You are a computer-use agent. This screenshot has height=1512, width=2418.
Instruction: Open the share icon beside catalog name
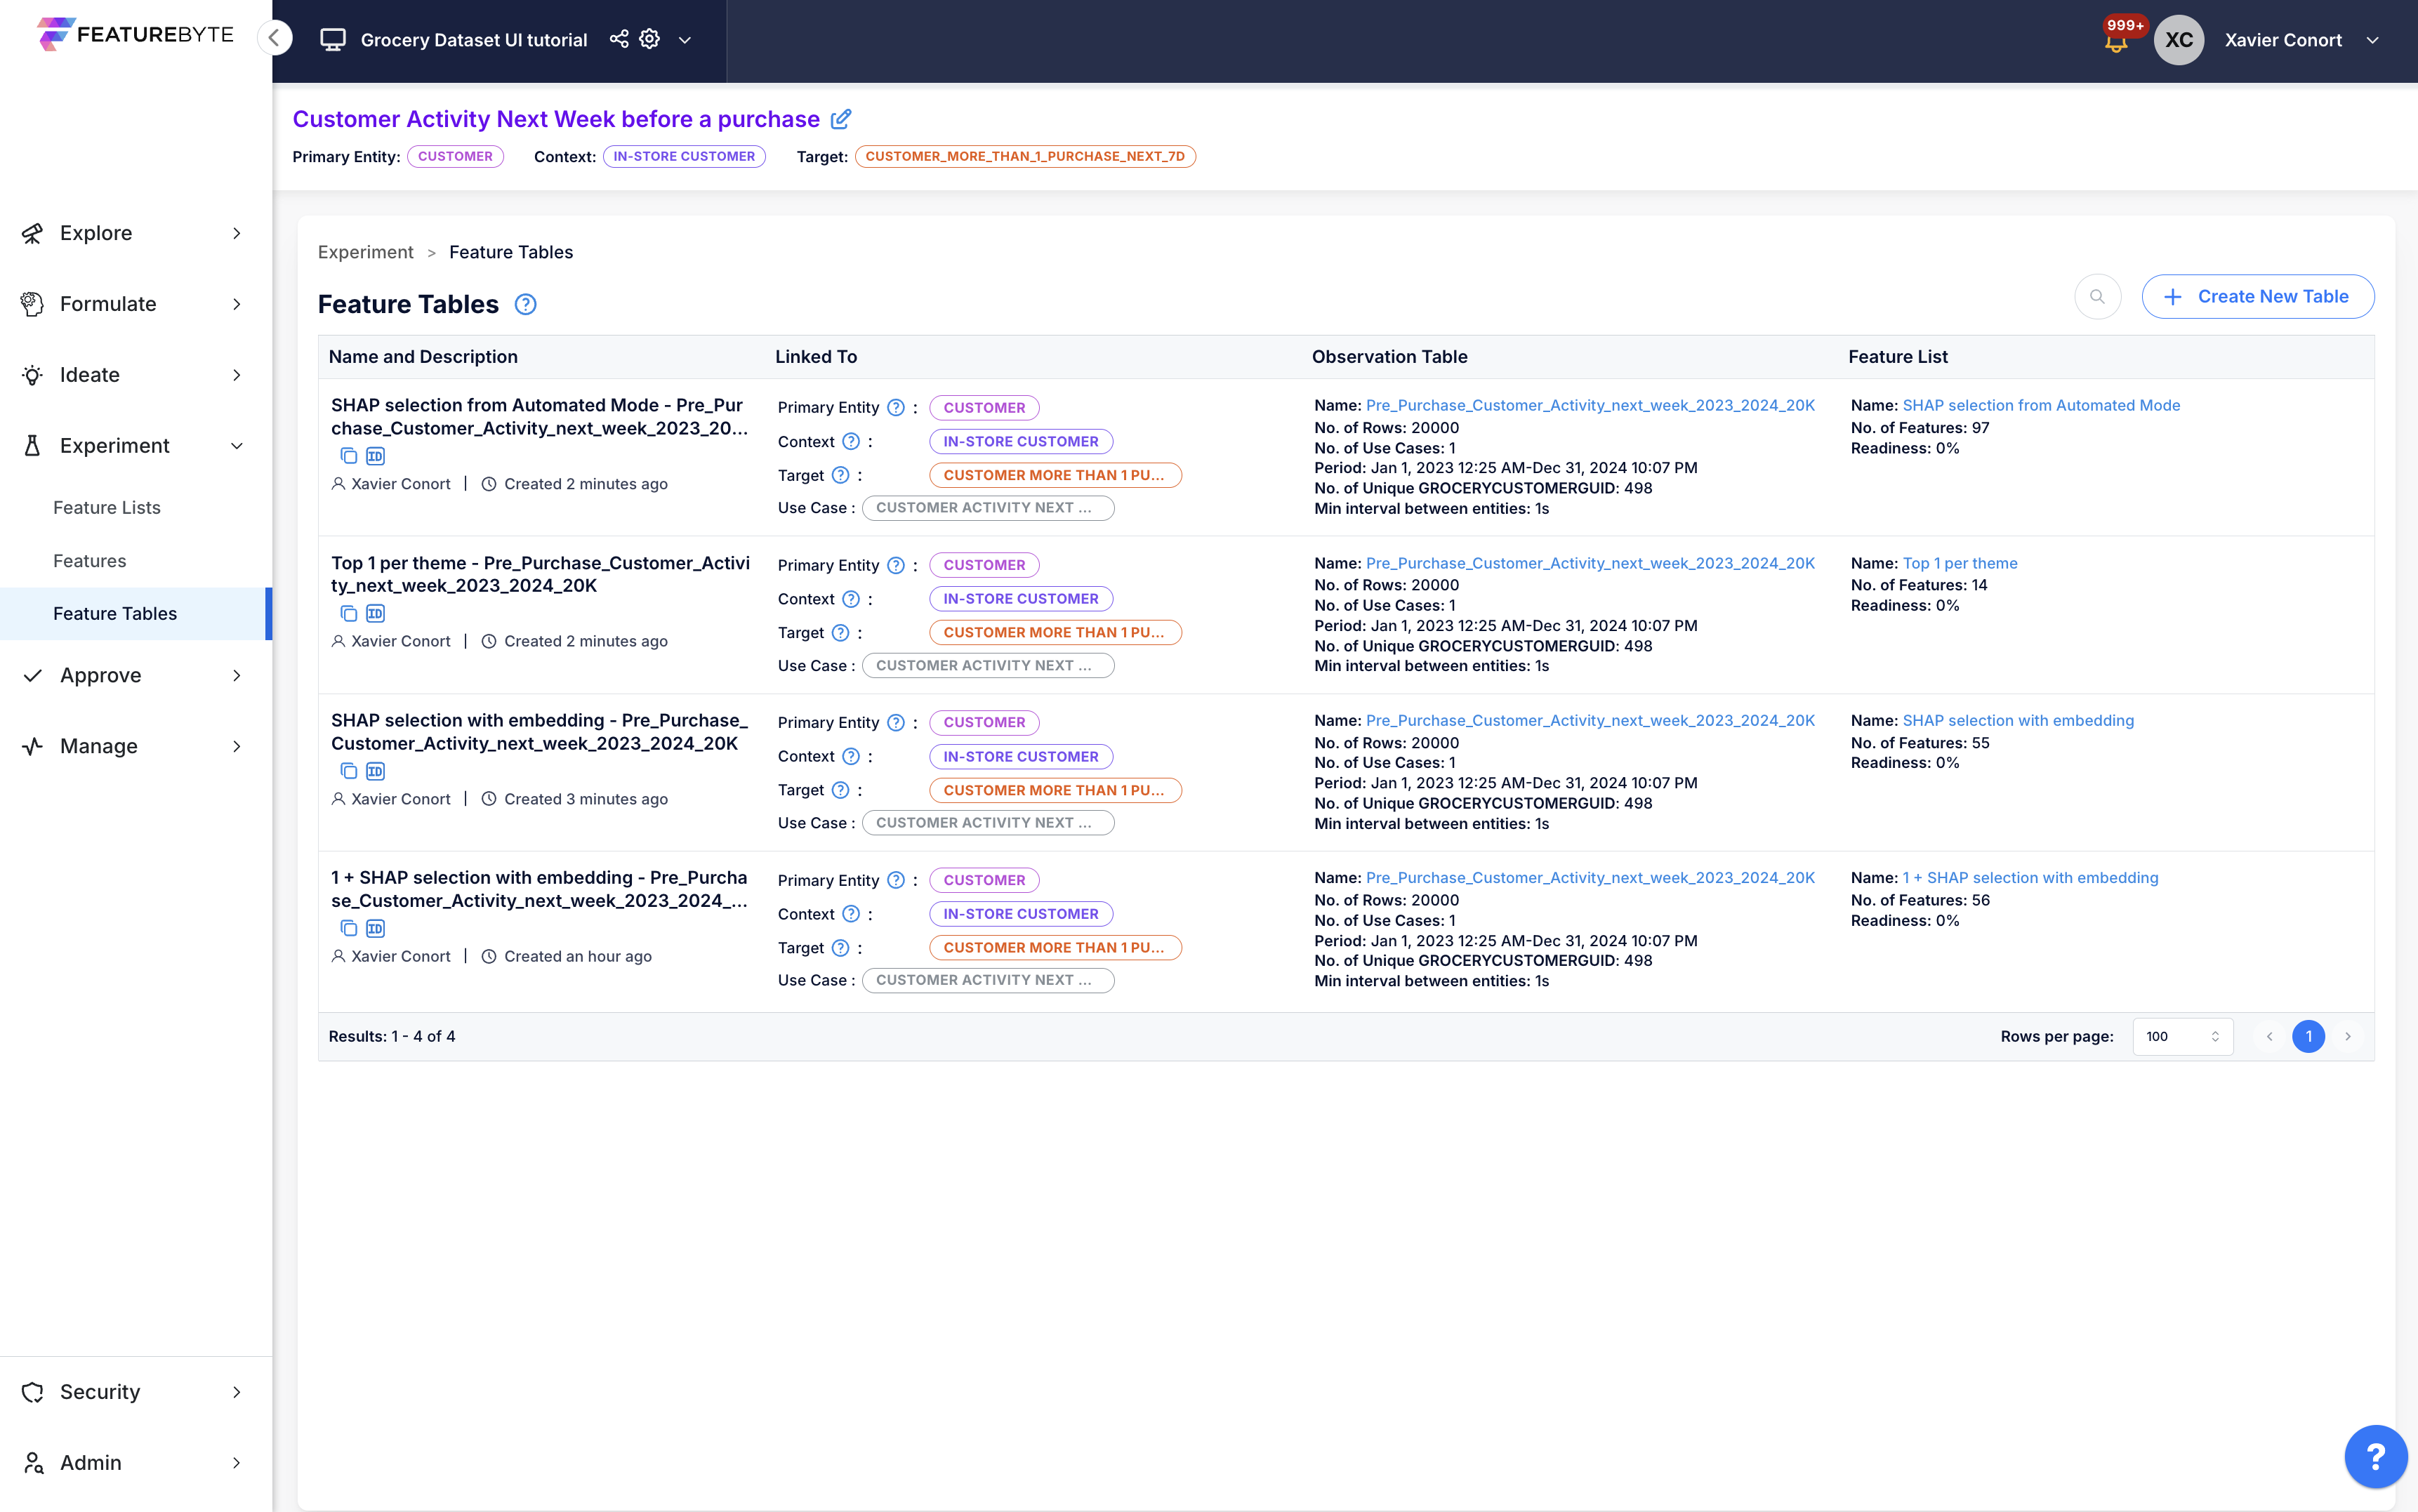[x=619, y=39]
